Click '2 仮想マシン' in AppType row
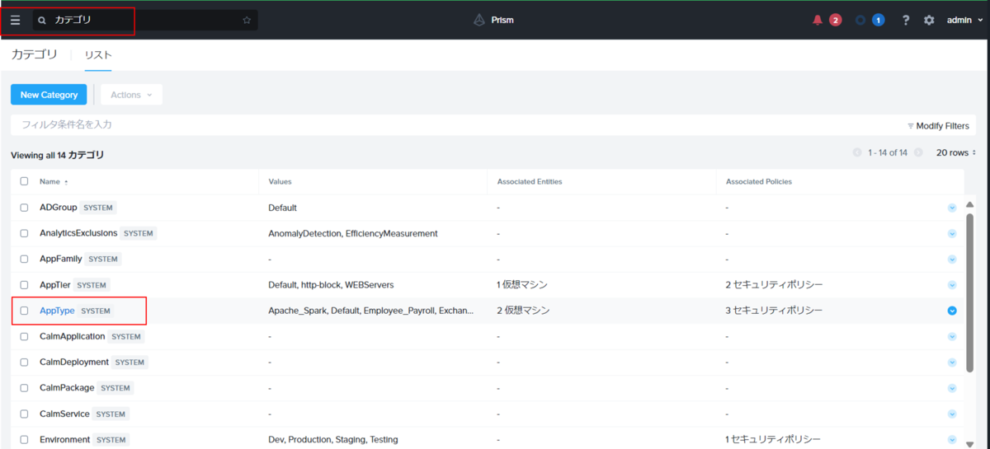Image resolution: width=990 pixels, height=449 pixels. pyautogui.click(x=523, y=311)
